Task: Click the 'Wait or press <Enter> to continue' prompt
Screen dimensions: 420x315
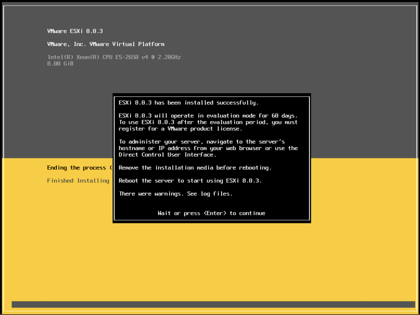Action: pyautogui.click(x=211, y=213)
